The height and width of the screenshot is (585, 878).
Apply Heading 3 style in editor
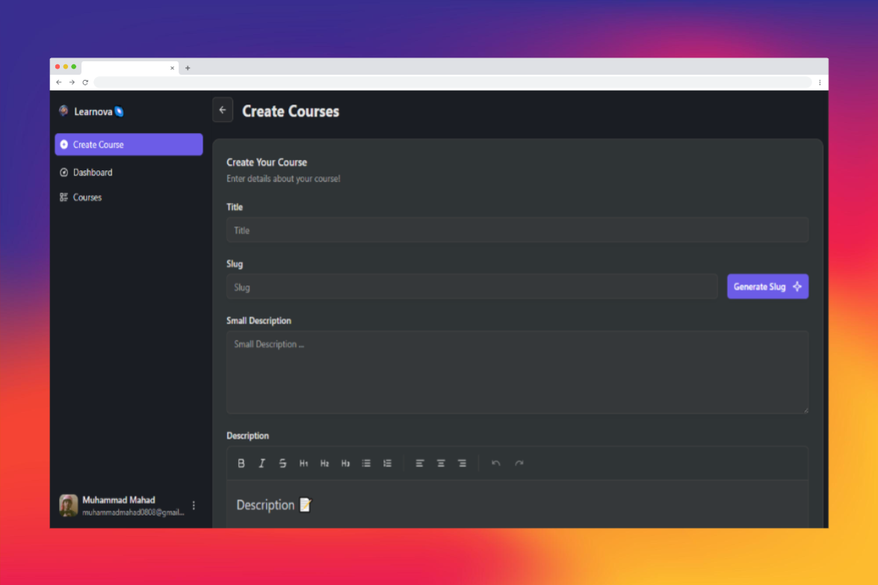pyautogui.click(x=345, y=463)
